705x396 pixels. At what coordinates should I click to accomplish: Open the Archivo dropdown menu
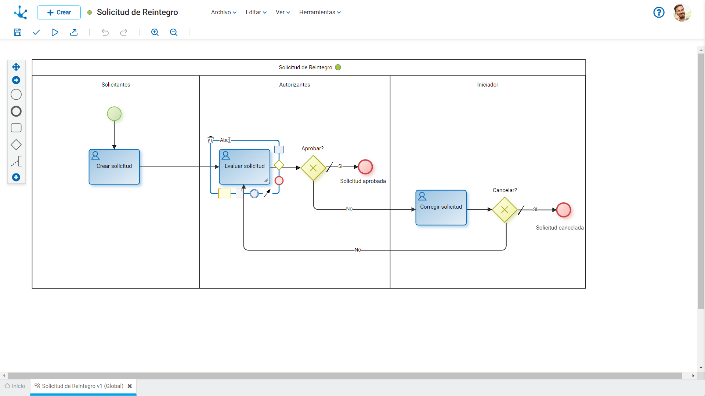coord(224,12)
